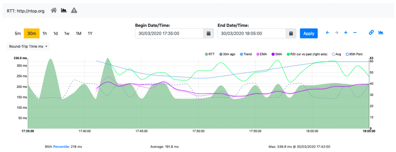Open End Date calendar picker
The image size is (396, 152).
pyautogui.click(x=291, y=33)
